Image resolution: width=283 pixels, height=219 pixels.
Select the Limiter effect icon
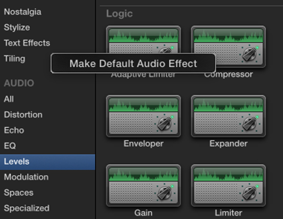(x=228, y=186)
